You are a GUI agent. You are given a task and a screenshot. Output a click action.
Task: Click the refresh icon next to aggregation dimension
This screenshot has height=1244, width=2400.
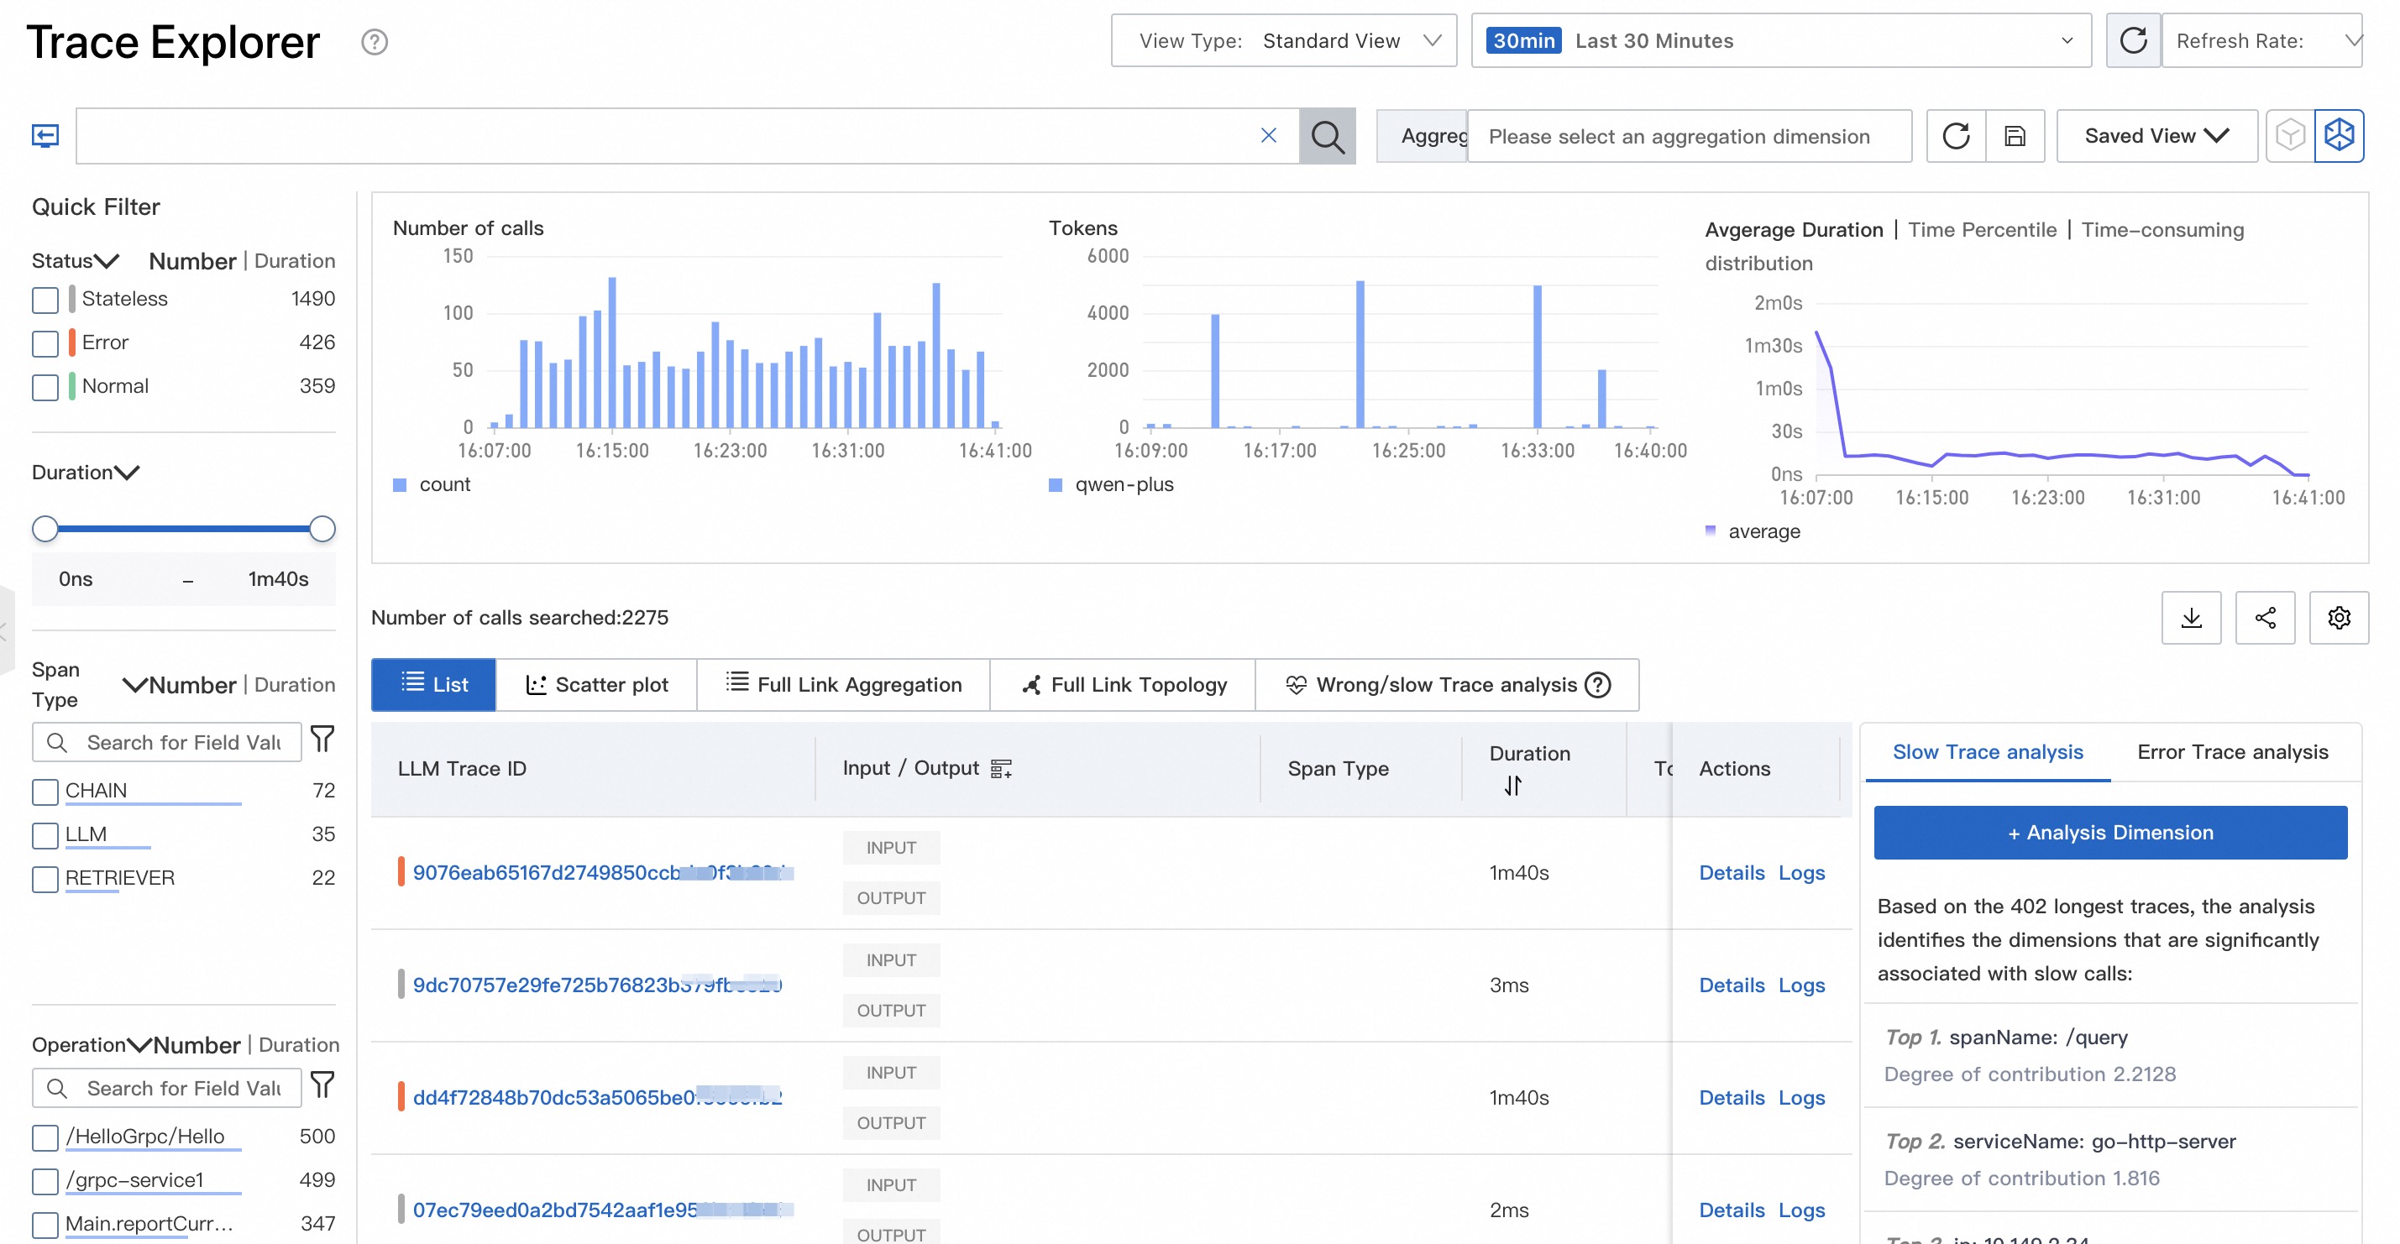click(x=1957, y=136)
